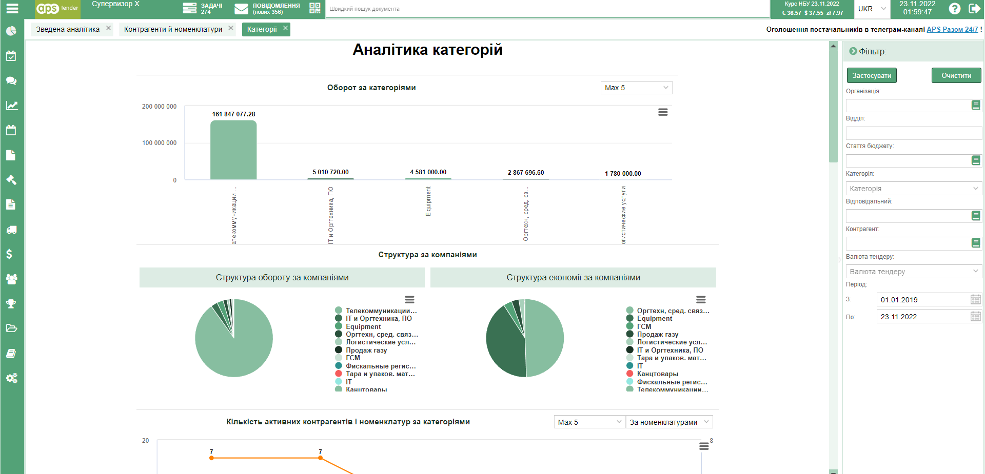Screen dimensions: 985x474
Task: Open economy structure pie chart menu
Action: tap(701, 299)
